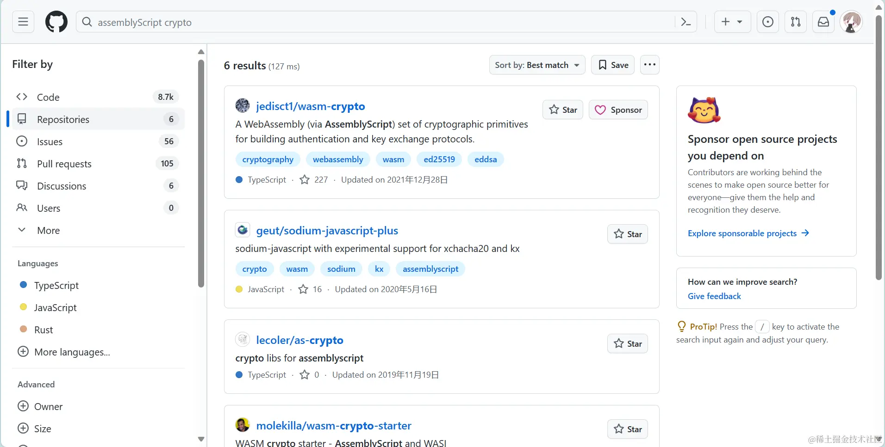This screenshot has height=447, width=885.
Task: Filter results by Issues
Action: [x=50, y=141]
